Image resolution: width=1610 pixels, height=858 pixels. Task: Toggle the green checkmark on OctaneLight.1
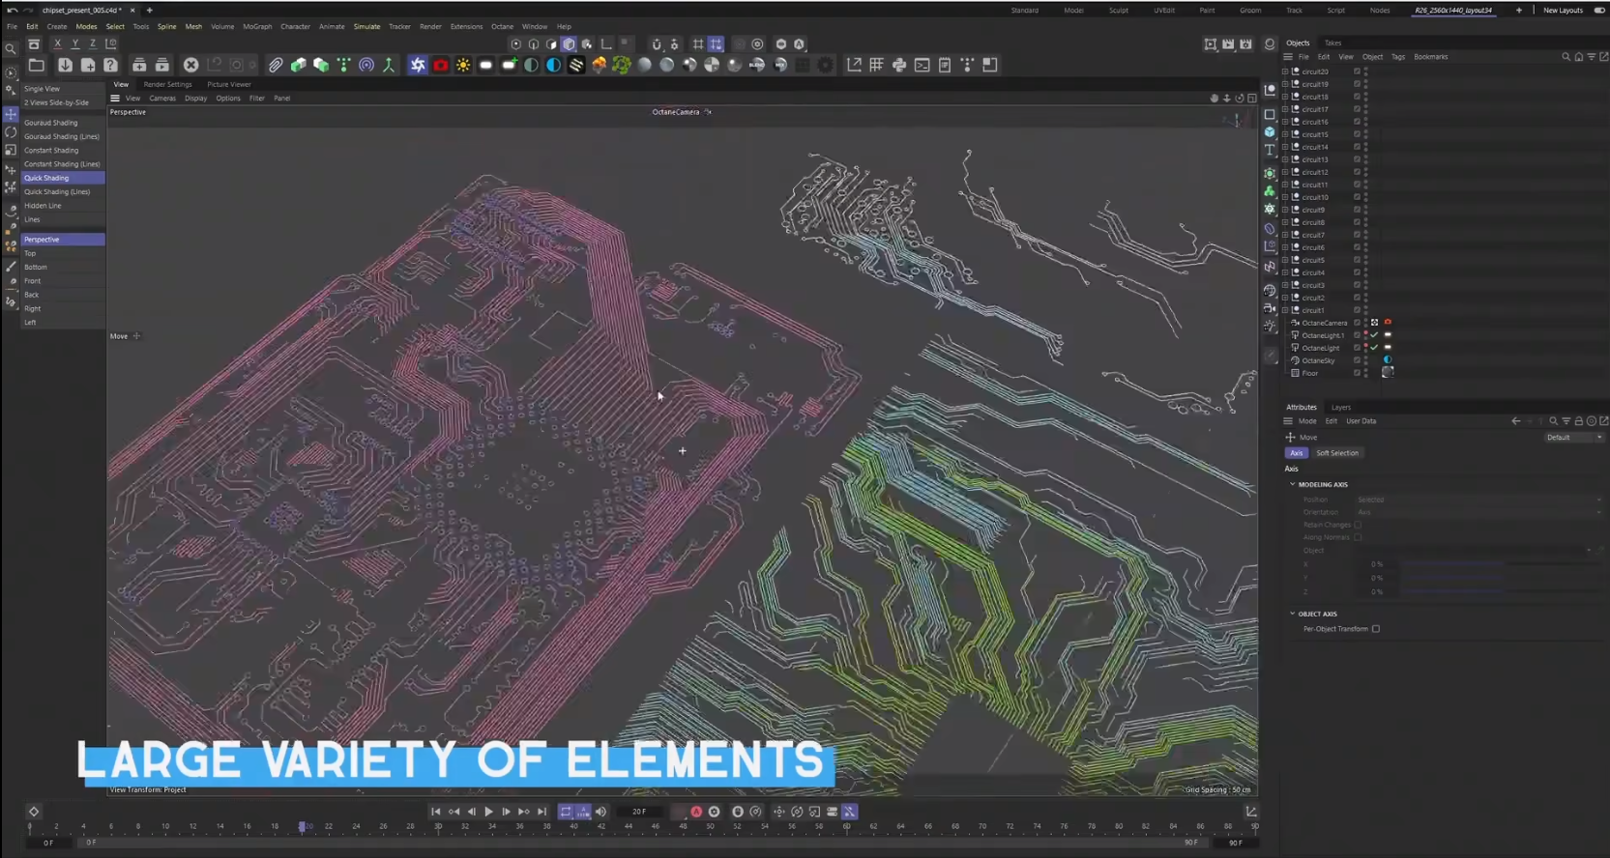1374,335
